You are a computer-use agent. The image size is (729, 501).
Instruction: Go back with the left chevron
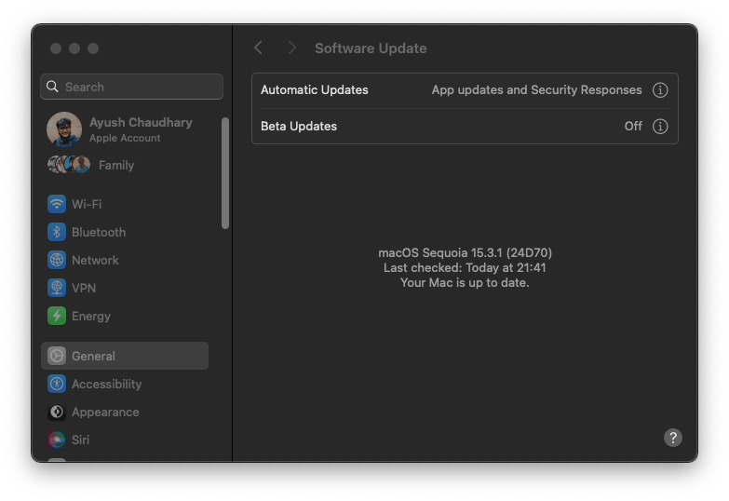point(258,47)
